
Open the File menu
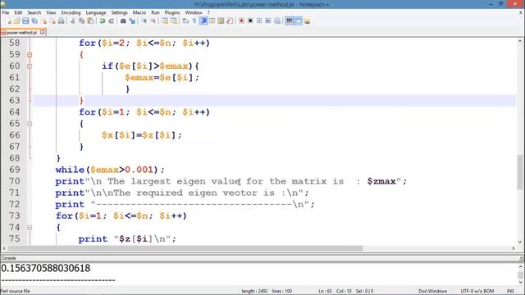pos(6,13)
